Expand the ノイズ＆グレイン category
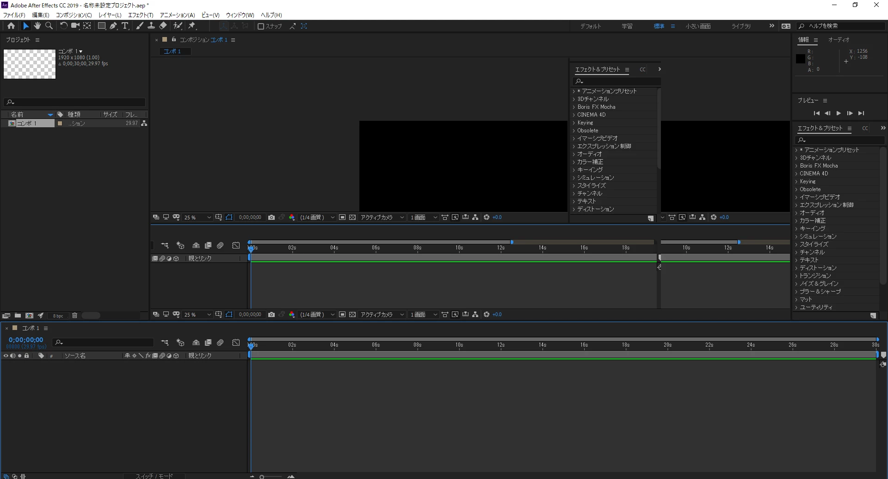 coord(796,284)
